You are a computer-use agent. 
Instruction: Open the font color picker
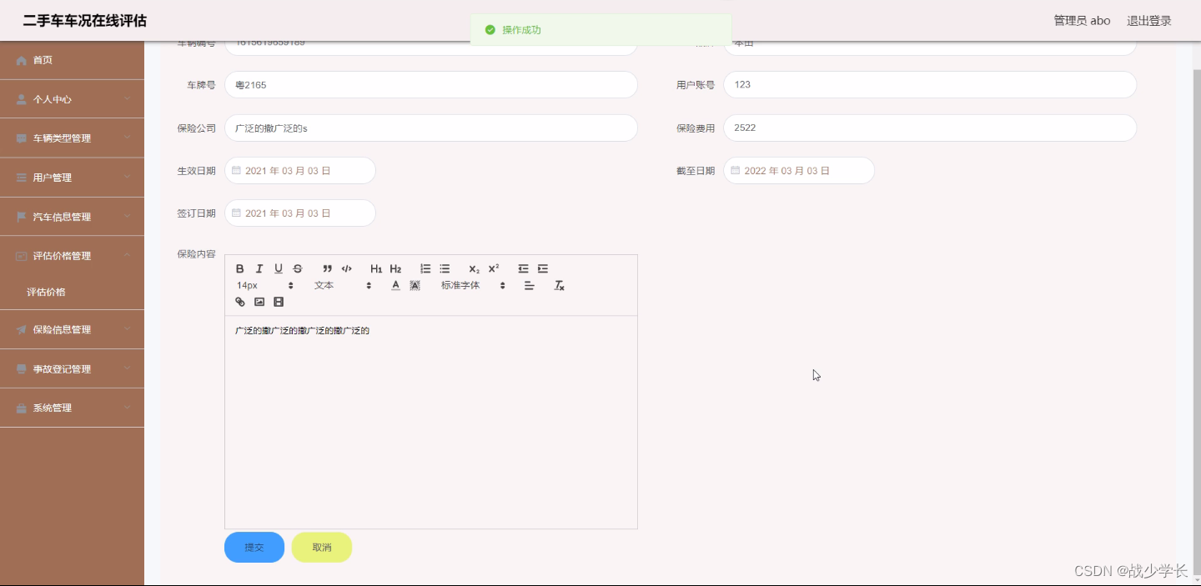[x=394, y=284]
